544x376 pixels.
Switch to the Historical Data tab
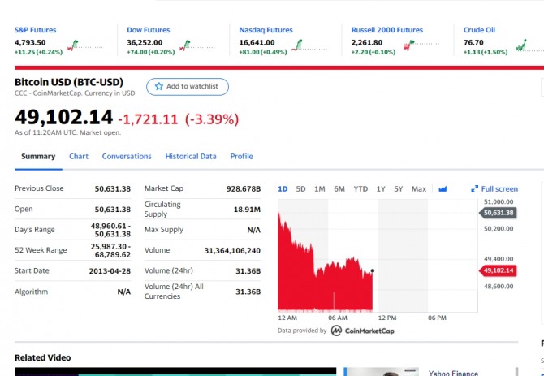(191, 156)
